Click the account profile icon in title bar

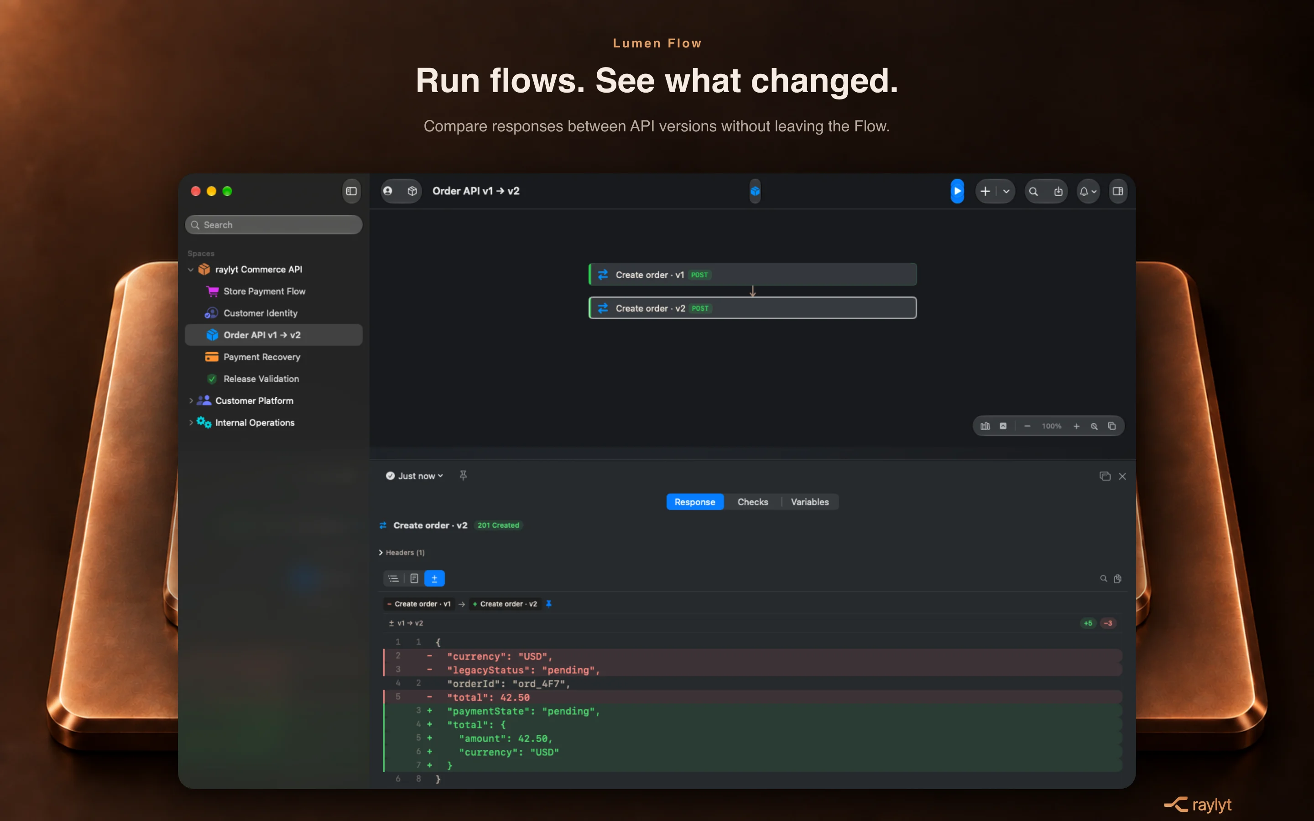(388, 191)
